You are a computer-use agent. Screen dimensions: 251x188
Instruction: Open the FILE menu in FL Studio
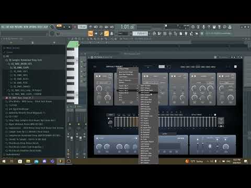3,27
